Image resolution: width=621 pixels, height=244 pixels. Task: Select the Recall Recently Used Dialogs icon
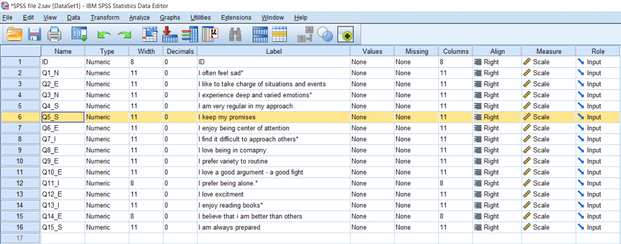[79, 34]
